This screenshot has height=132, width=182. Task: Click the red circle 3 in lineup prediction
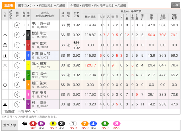tap(33, 124)
